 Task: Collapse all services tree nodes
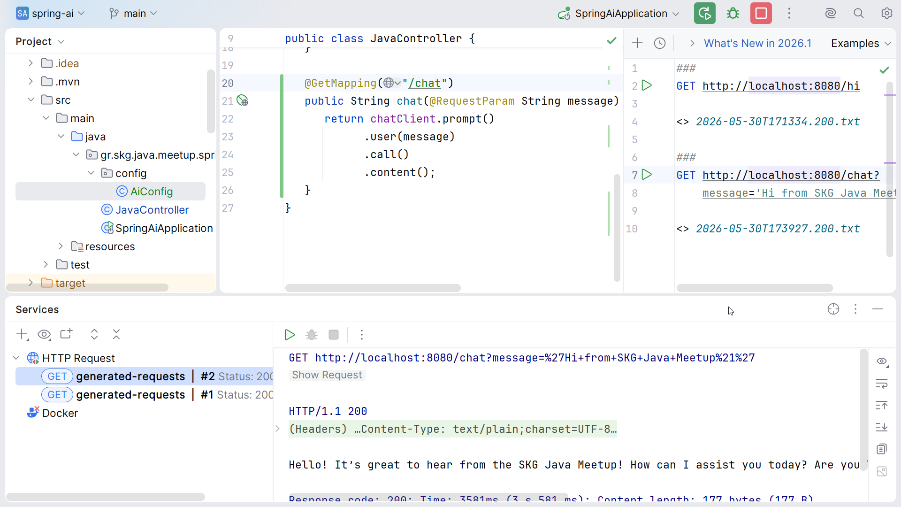[116, 334]
